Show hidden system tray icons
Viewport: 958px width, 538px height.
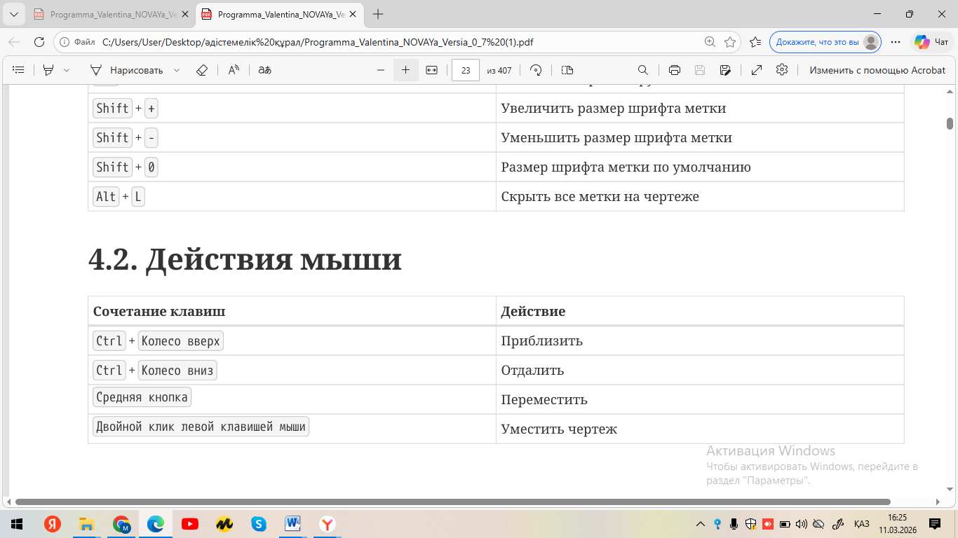[700, 524]
